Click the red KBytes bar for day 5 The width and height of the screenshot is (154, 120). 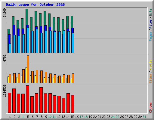pos(27,99)
